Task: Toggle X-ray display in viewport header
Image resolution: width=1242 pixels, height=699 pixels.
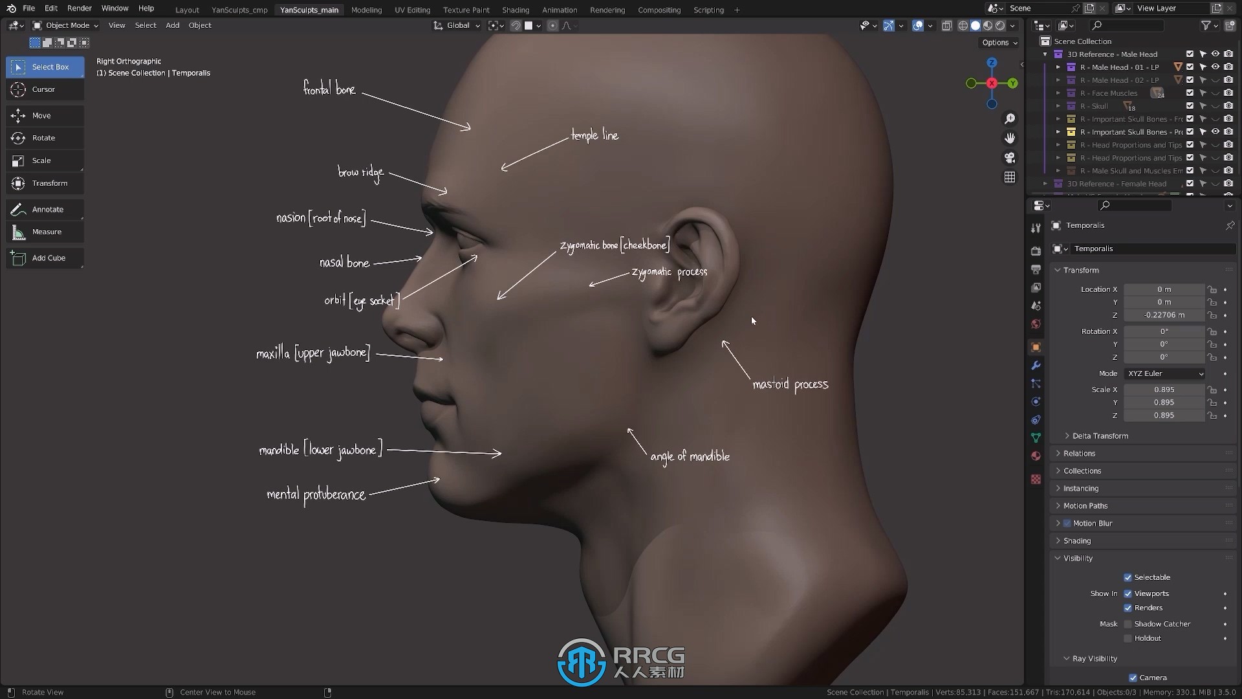Action: point(946,25)
